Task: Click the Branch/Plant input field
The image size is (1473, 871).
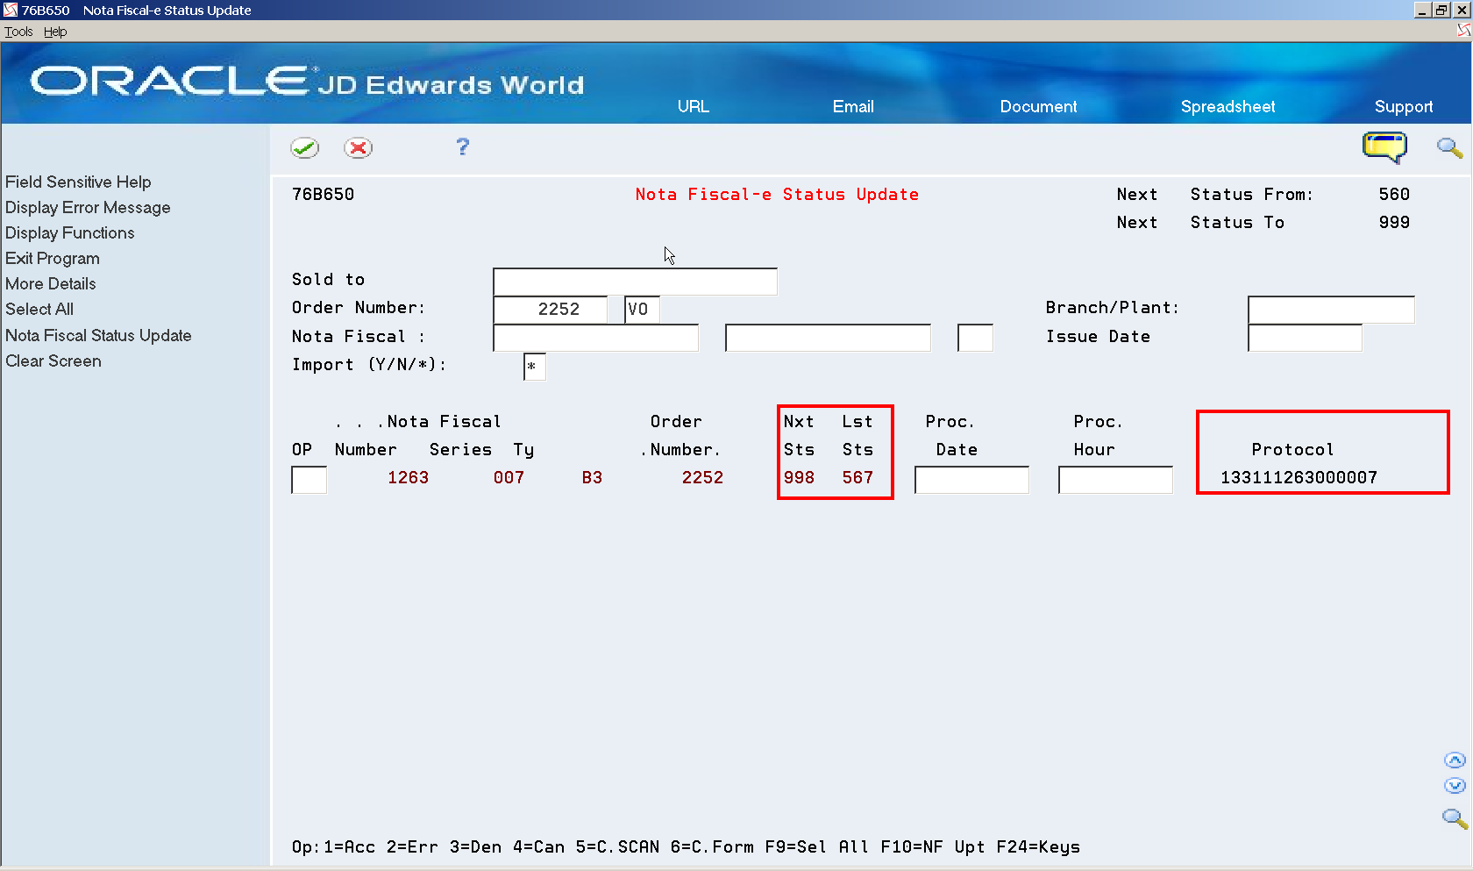Action: 1330,309
